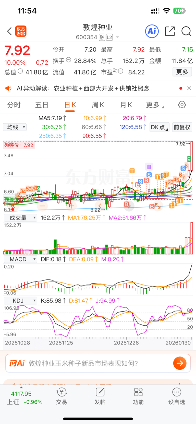Tap the 更多 button in quote details
Viewport: 196px width, 424px height.
coord(182,72)
